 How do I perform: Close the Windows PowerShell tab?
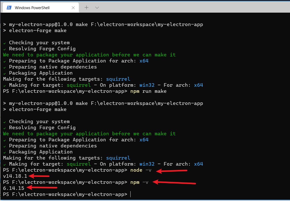[73, 8]
